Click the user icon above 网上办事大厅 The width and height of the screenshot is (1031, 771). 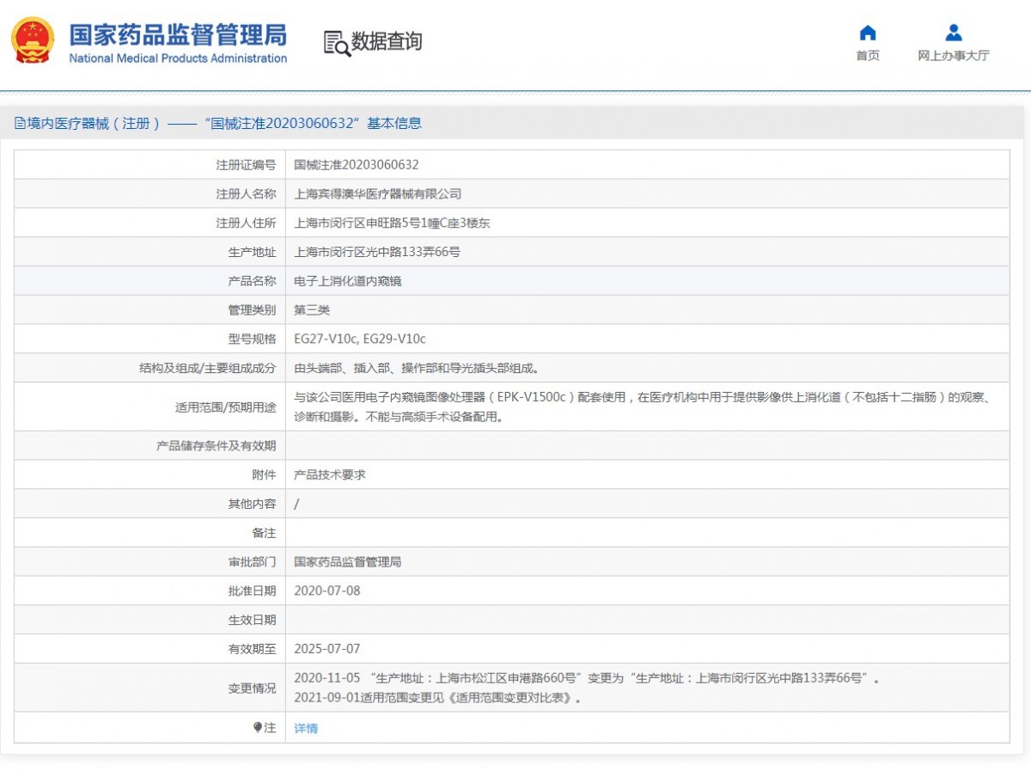953,34
